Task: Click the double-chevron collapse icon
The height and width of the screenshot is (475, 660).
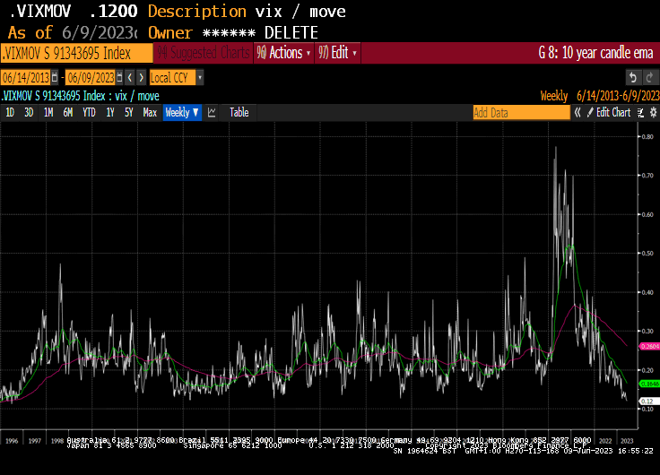Action: [x=578, y=113]
